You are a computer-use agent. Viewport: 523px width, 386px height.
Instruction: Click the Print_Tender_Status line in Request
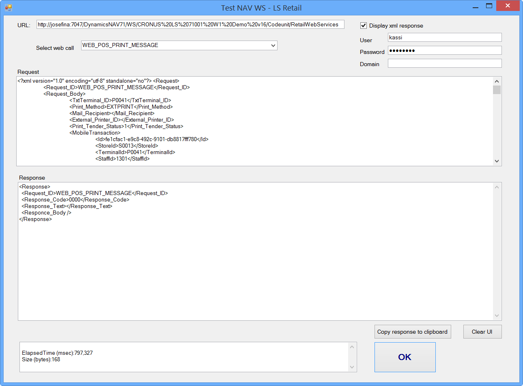pyautogui.click(x=126, y=126)
